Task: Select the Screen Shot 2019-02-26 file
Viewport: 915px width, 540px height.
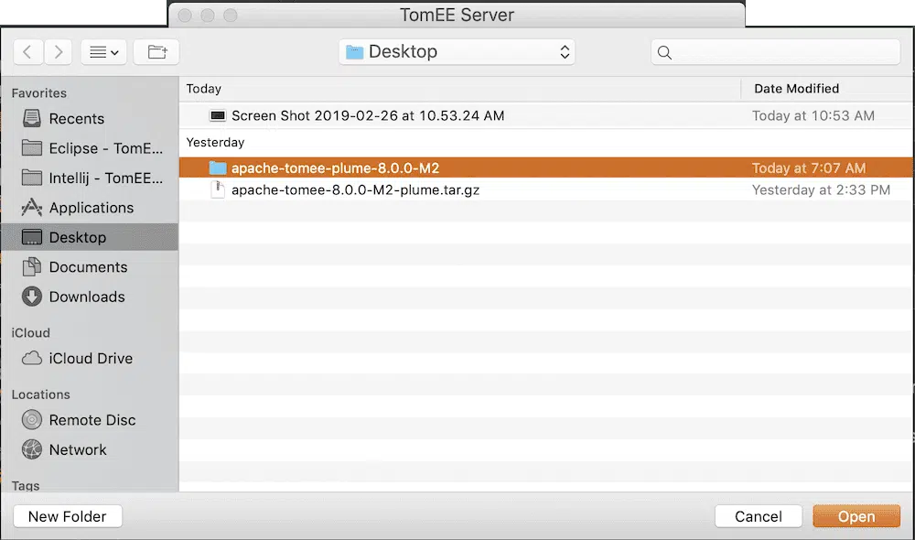Action: pyautogui.click(x=367, y=115)
